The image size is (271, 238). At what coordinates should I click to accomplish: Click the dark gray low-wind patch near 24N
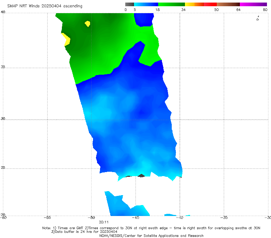click(x=141, y=176)
